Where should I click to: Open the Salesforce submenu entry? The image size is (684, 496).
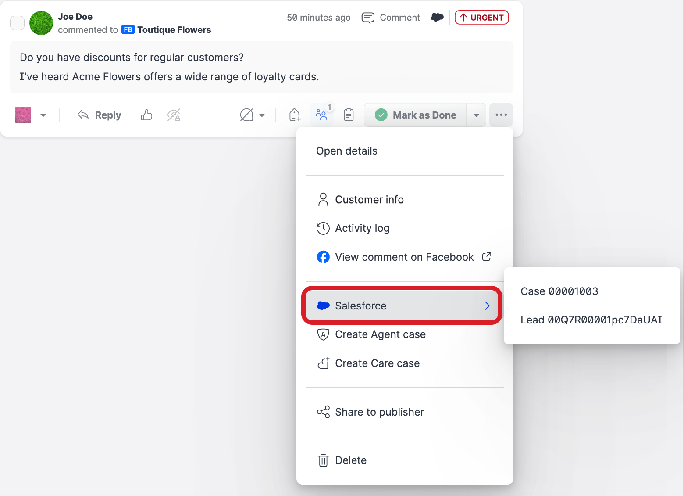pos(360,306)
